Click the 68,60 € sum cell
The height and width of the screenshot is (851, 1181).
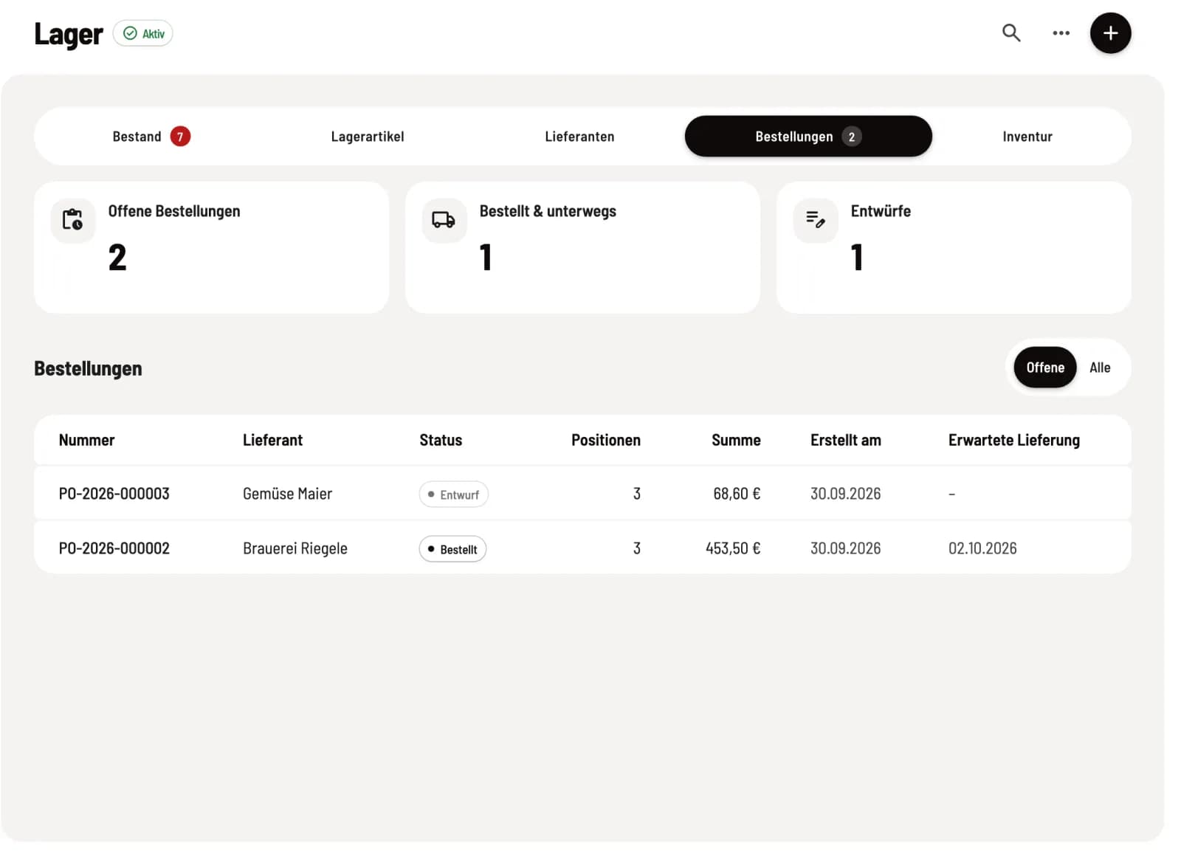click(x=737, y=494)
